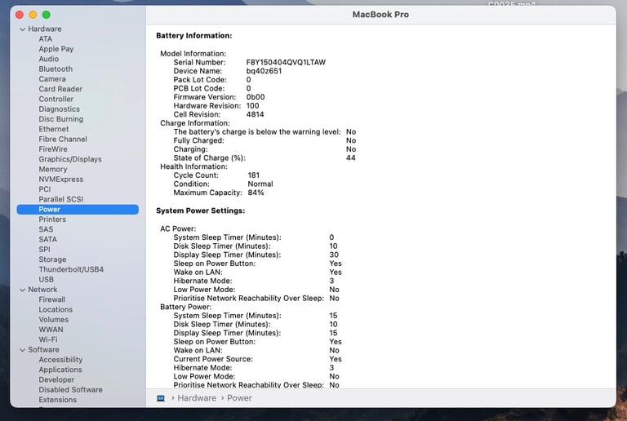The width and height of the screenshot is (627, 421).
Task: Select WWAN in the sidebar
Action: pos(51,330)
